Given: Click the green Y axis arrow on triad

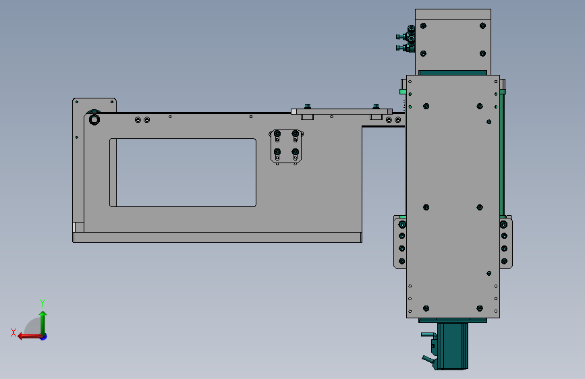Looking at the screenshot, I should coord(43,322).
